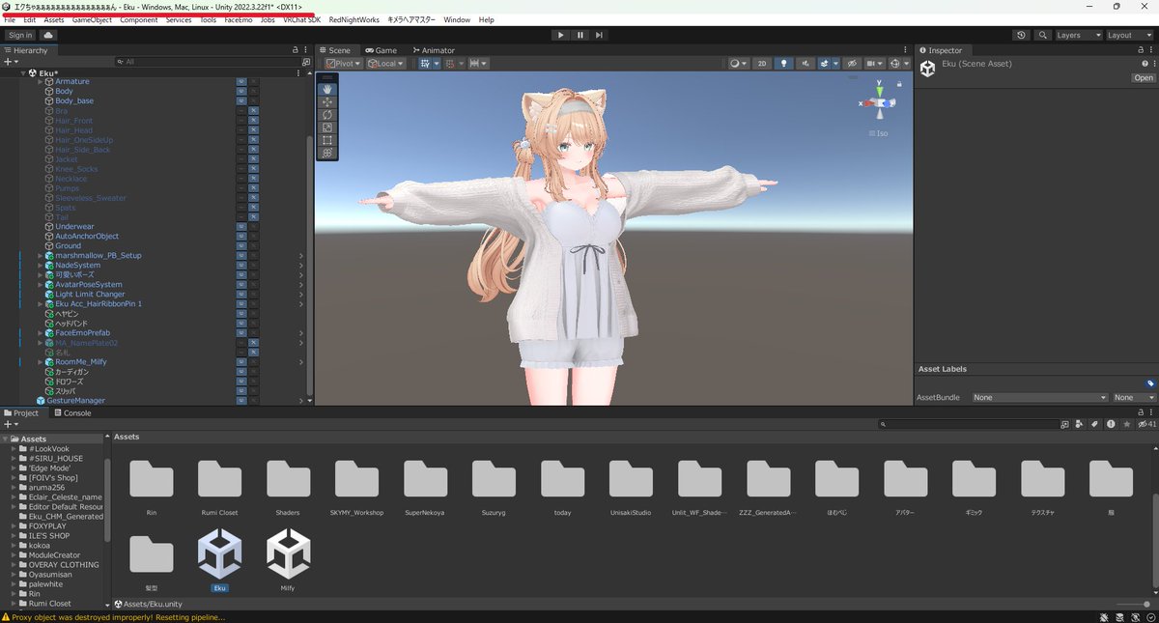
Task: Toggle 2D view mode button
Action: [x=762, y=64]
